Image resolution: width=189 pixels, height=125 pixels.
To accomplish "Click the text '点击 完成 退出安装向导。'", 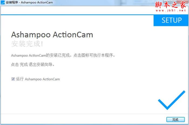I will (x=33, y=65).
